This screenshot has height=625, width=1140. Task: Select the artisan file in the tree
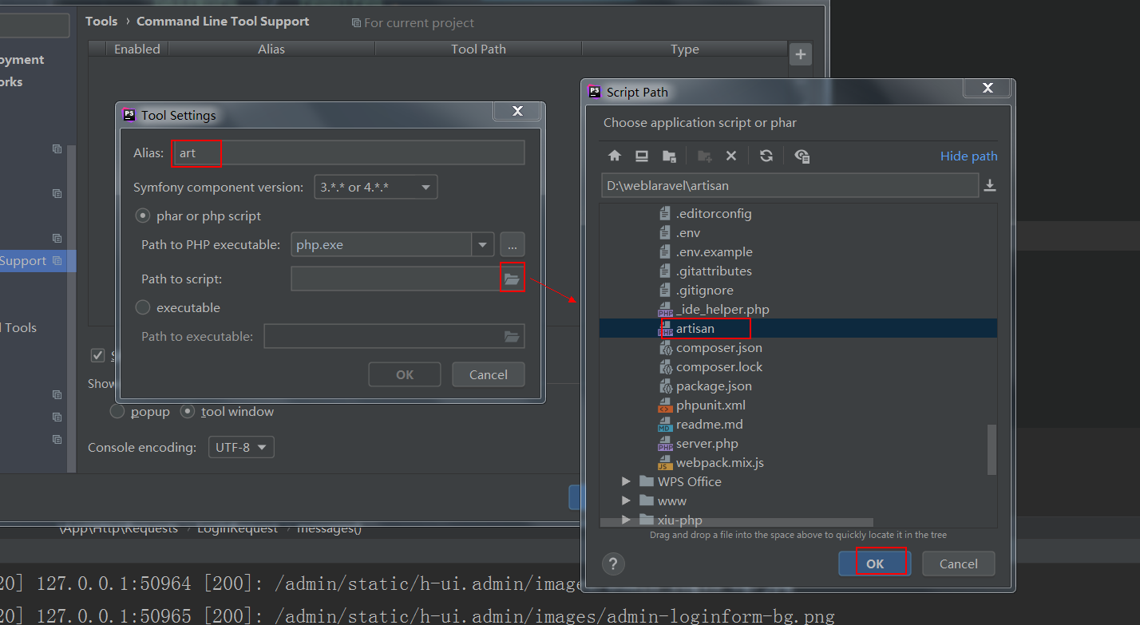695,329
